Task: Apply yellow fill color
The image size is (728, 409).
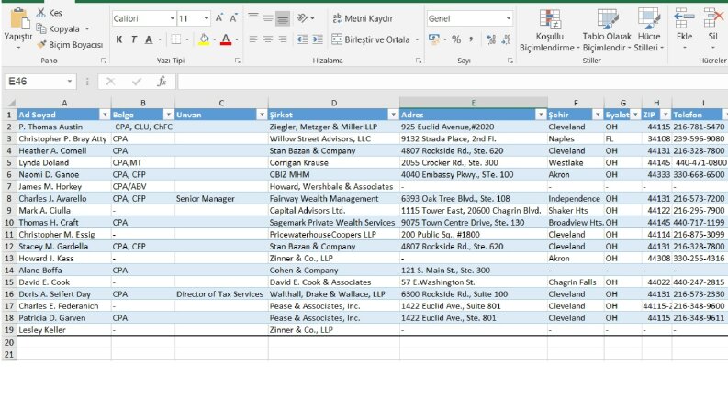Action: 204,39
